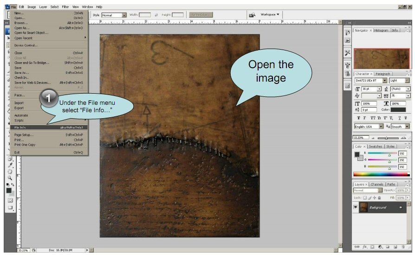Click the red channel slider

382,153
